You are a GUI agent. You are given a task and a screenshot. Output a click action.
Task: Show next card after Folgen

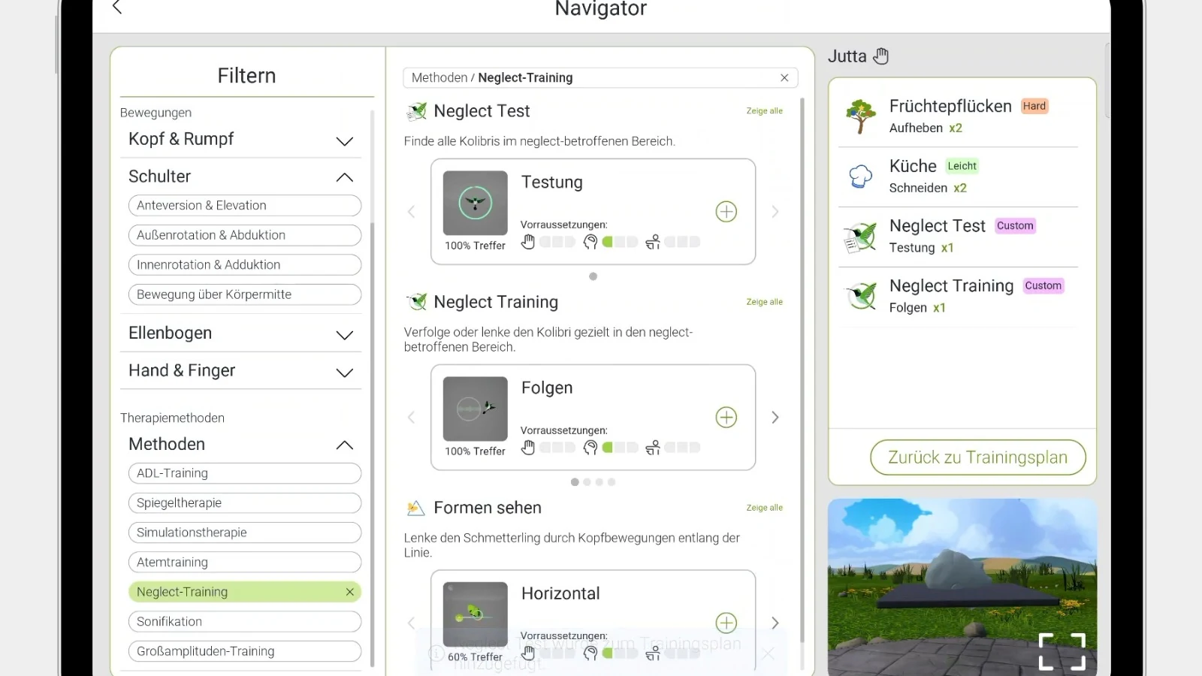tap(775, 418)
